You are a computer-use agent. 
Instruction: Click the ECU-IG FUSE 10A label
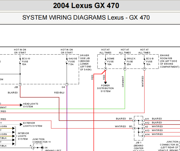pyautogui.click(x=26, y=61)
